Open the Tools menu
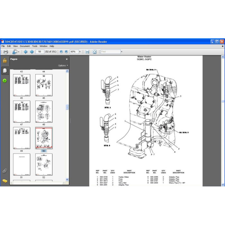 tap(35, 46)
